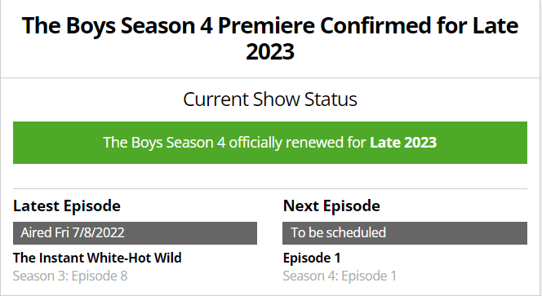Select the Latest Episode heading
The width and height of the screenshot is (542, 296).
point(67,206)
